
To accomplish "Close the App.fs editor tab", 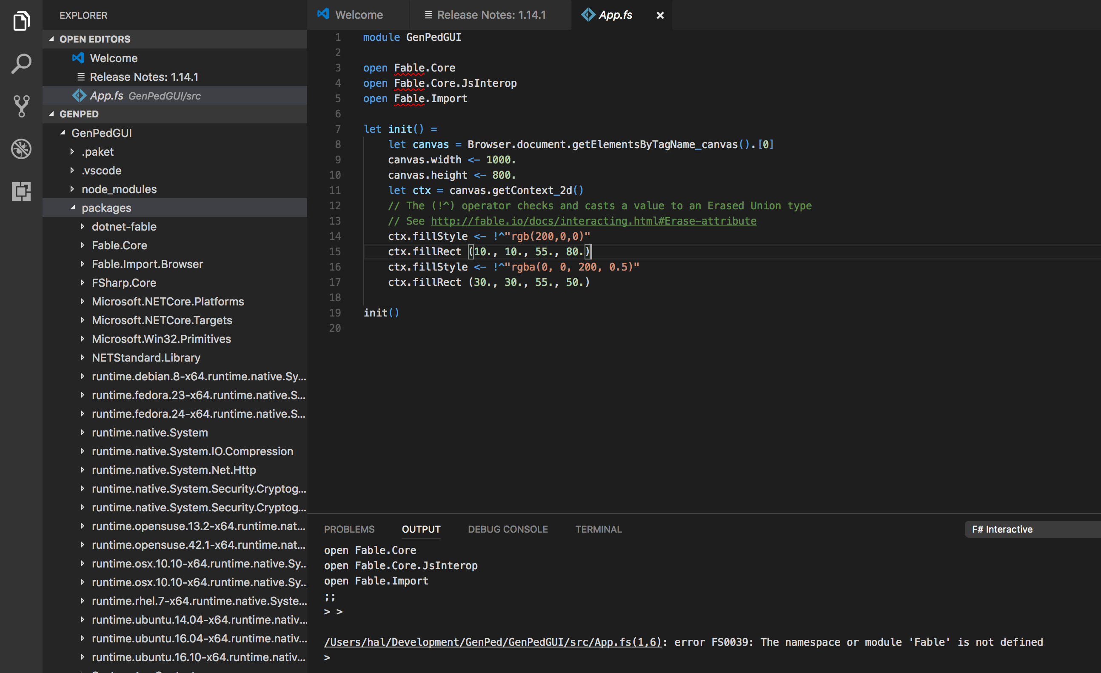I will coord(660,15).
